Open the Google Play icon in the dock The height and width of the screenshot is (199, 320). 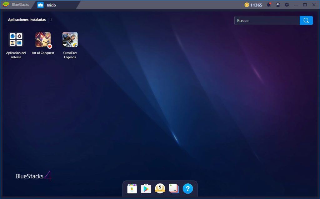point(146,188)
